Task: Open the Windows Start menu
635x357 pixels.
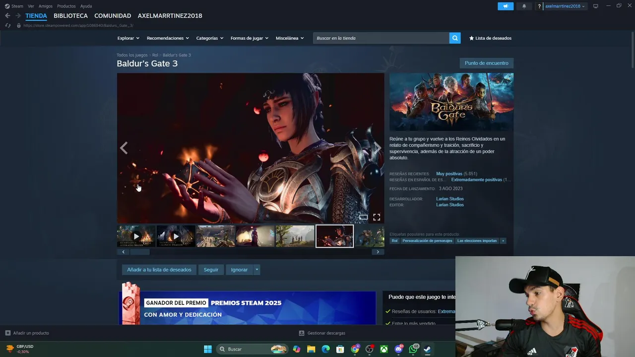Action: (x=208, y=349)
